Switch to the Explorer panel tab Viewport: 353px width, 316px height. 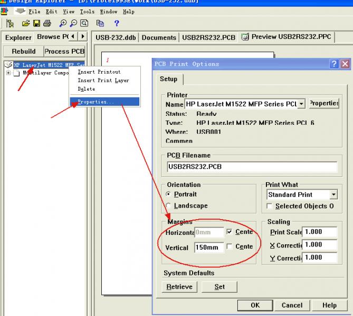coord(18,37)
